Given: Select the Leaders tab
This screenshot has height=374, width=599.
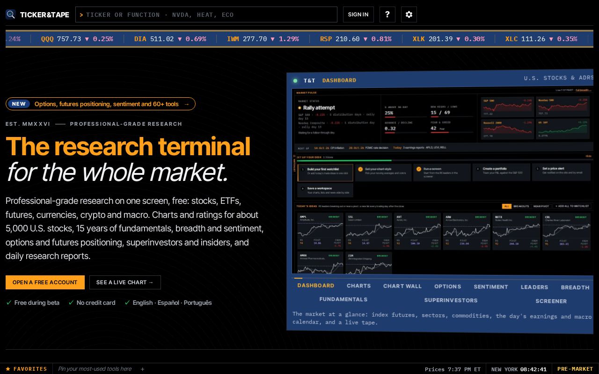Looking at the screenshot, I should (x=534, y=287).
